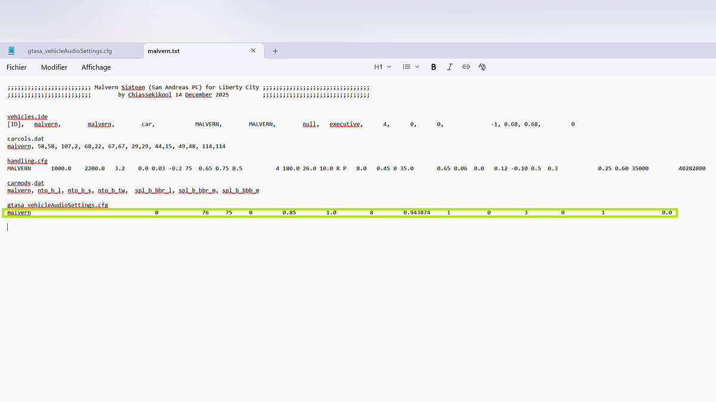
Task: Expand the list style dropdown arrow
Action: (417, 67)
